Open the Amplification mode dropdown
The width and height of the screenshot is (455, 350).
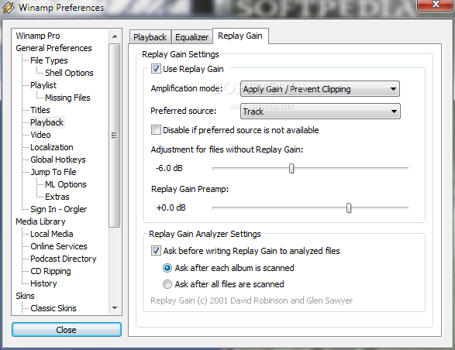320,89
